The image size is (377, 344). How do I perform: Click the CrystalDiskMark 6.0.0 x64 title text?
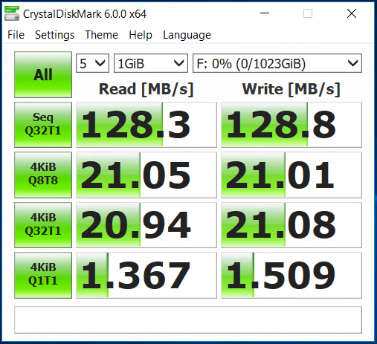pos(85,14)
